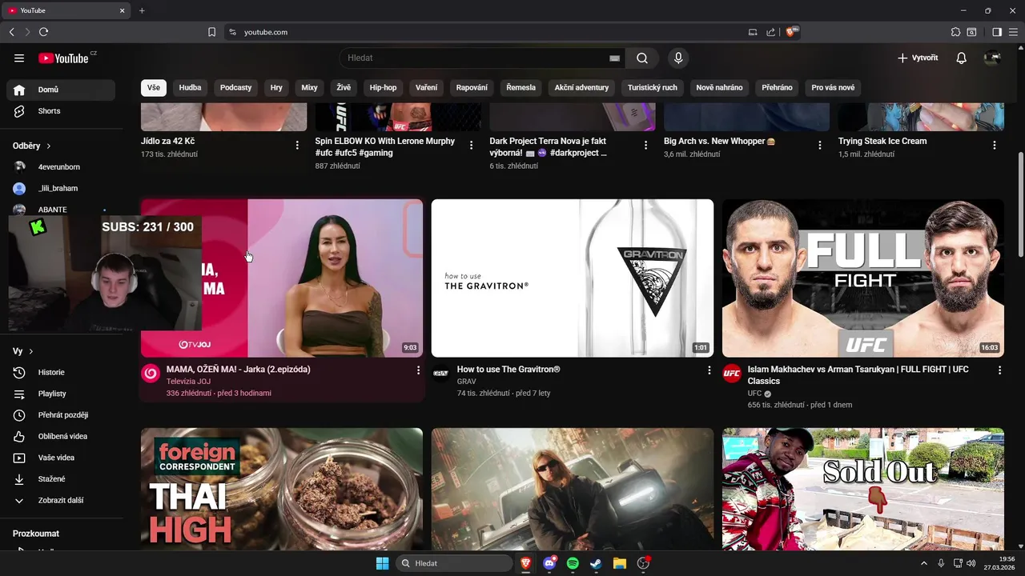Expand the Odběry section
Viewport: 1025px width, 576px height.
(x=32, y=146)
